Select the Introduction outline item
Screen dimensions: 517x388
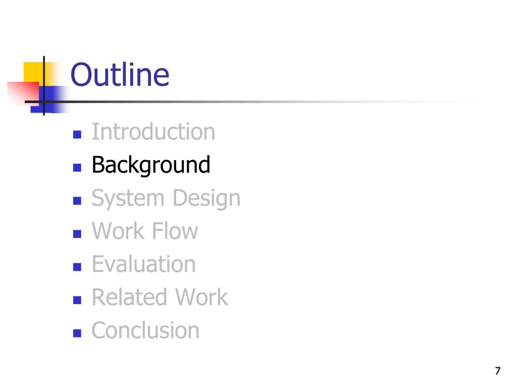153,132
